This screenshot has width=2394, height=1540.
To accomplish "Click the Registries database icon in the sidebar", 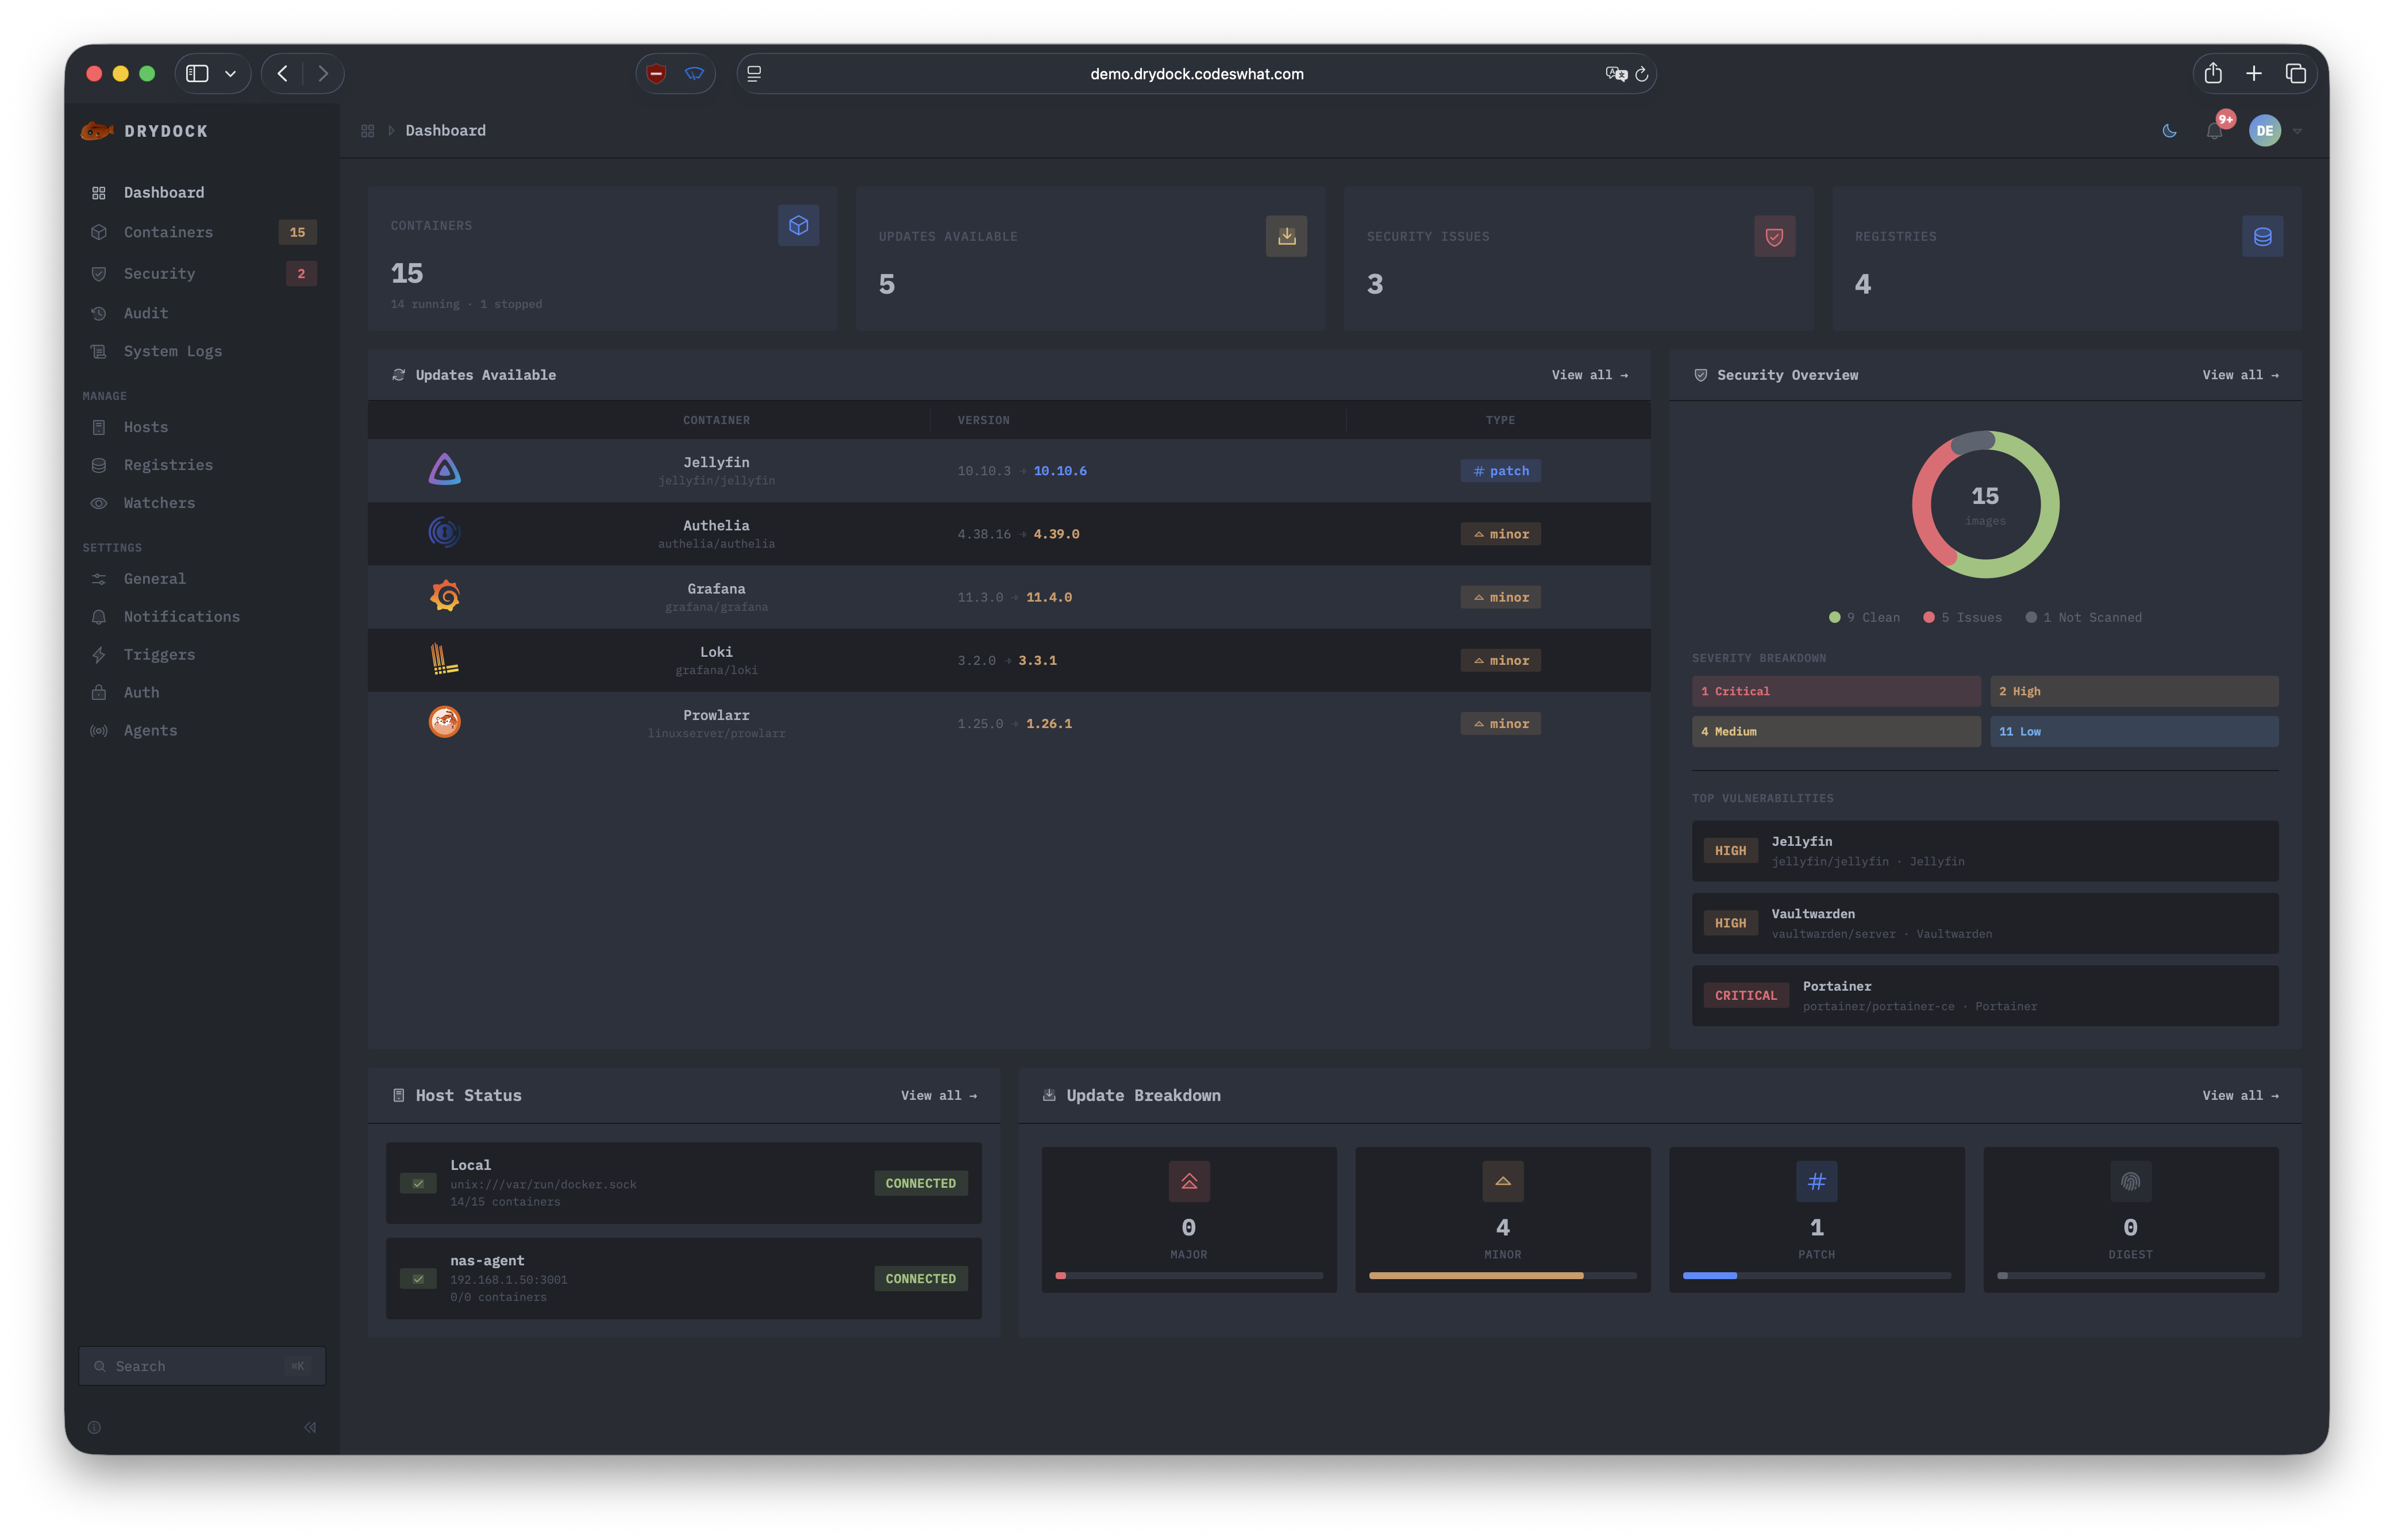I will (99, 465).
